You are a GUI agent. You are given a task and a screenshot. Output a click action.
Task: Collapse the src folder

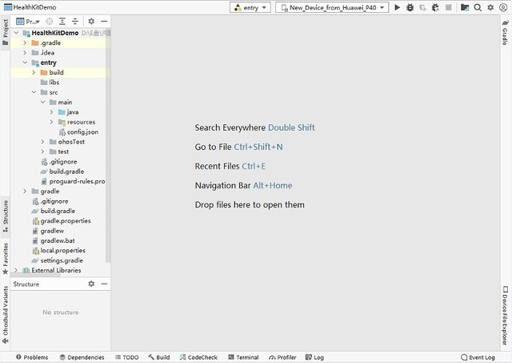click(x=34, y=92)
